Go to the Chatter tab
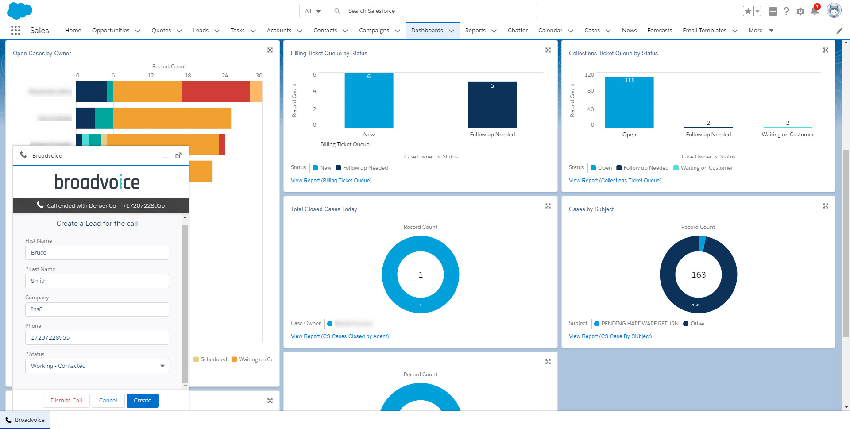This screenshot has width=850, height=429. tap(517, 31)
